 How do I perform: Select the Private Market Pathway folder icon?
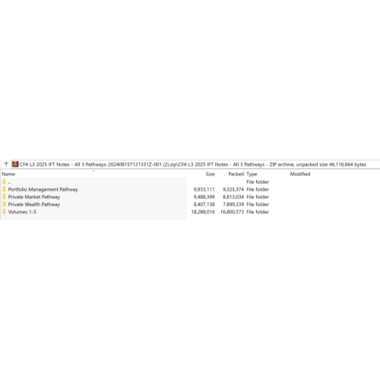pos(4,197)
